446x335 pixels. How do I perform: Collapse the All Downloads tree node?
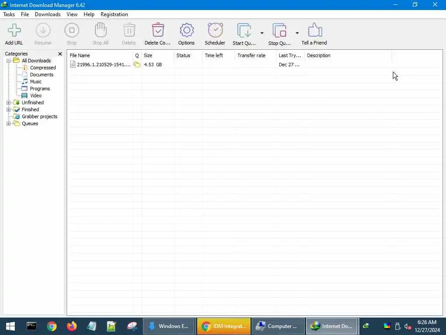tap(9, 61)
